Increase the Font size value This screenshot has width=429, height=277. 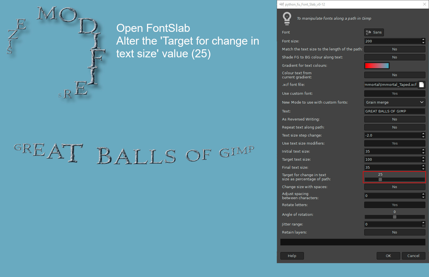pos(423,40)
